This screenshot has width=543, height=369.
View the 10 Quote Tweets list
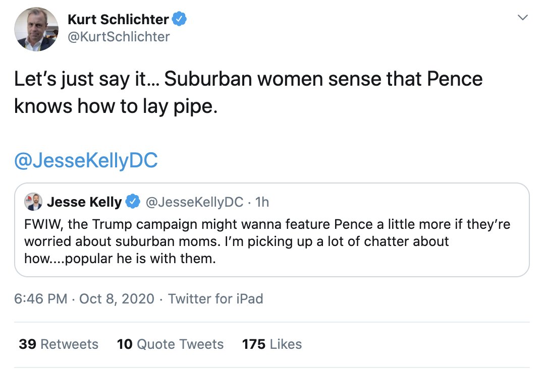[x=170, y=344]
